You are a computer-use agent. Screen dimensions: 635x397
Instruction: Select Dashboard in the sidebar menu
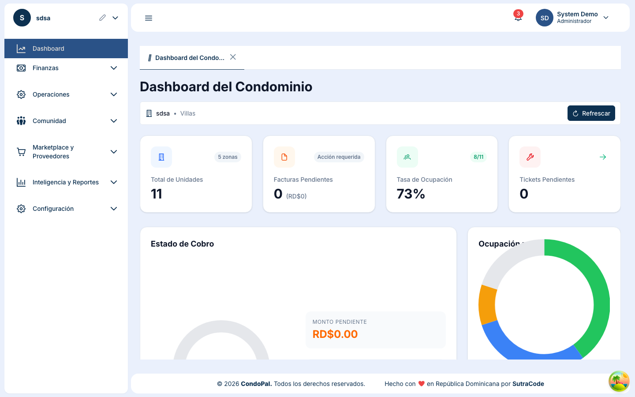pos(49,49)
